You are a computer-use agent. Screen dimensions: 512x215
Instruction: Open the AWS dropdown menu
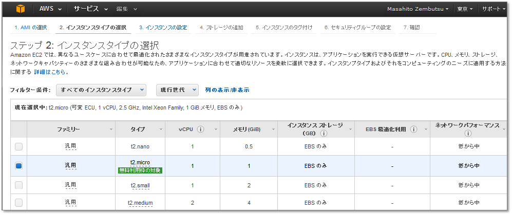tap(50, 9)
